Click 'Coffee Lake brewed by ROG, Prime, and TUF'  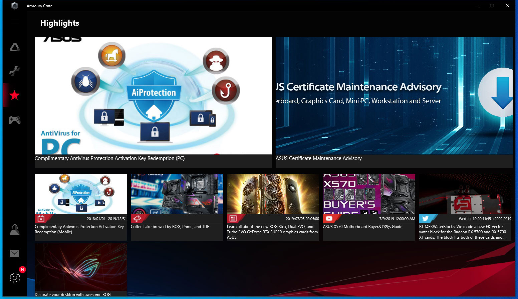pos(170,227)
